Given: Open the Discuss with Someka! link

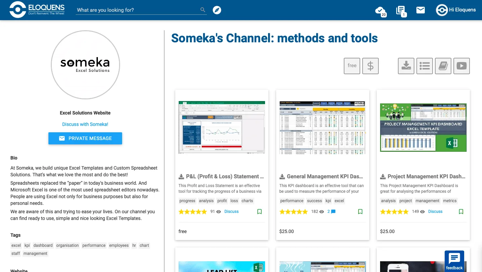Looking at the screenshot, I should (x=85, y=124).
